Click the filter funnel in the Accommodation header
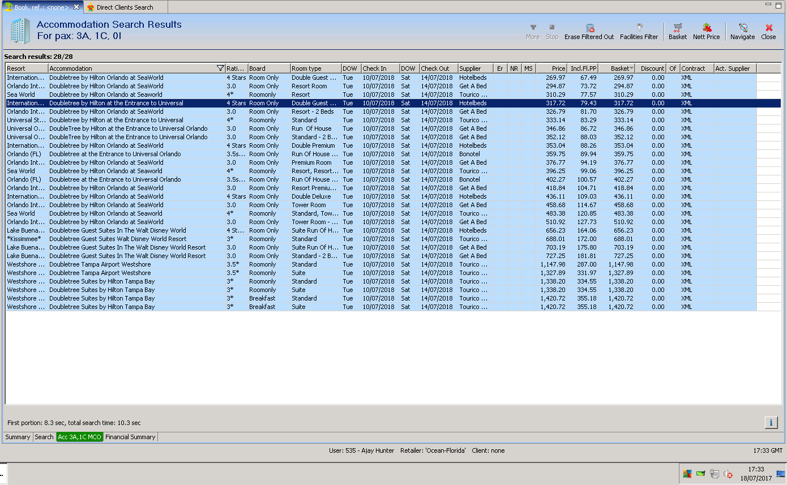Viewport: 787px width, 485px height. point(220,68)
